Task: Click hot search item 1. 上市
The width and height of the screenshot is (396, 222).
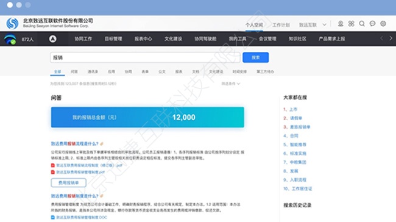Action: tap(290, 109)
